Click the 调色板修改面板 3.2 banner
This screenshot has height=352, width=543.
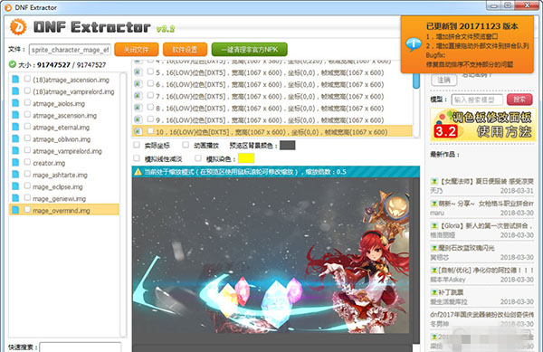[483, 125]
